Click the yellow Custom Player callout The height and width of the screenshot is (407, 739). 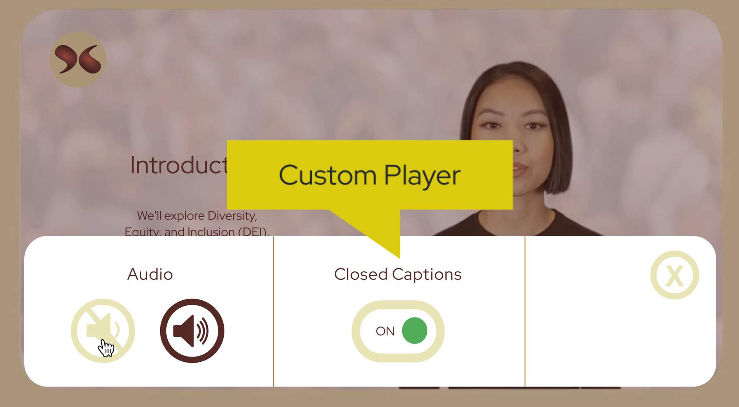[x=370, y=175]
